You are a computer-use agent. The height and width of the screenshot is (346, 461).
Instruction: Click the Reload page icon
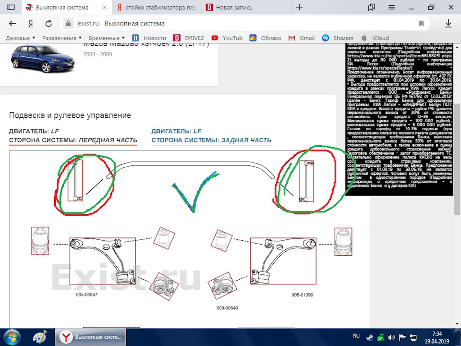48,23
